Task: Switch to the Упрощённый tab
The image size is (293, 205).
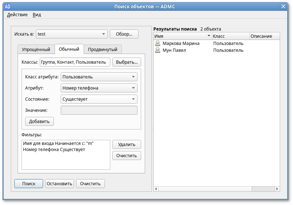Action: 36,49
